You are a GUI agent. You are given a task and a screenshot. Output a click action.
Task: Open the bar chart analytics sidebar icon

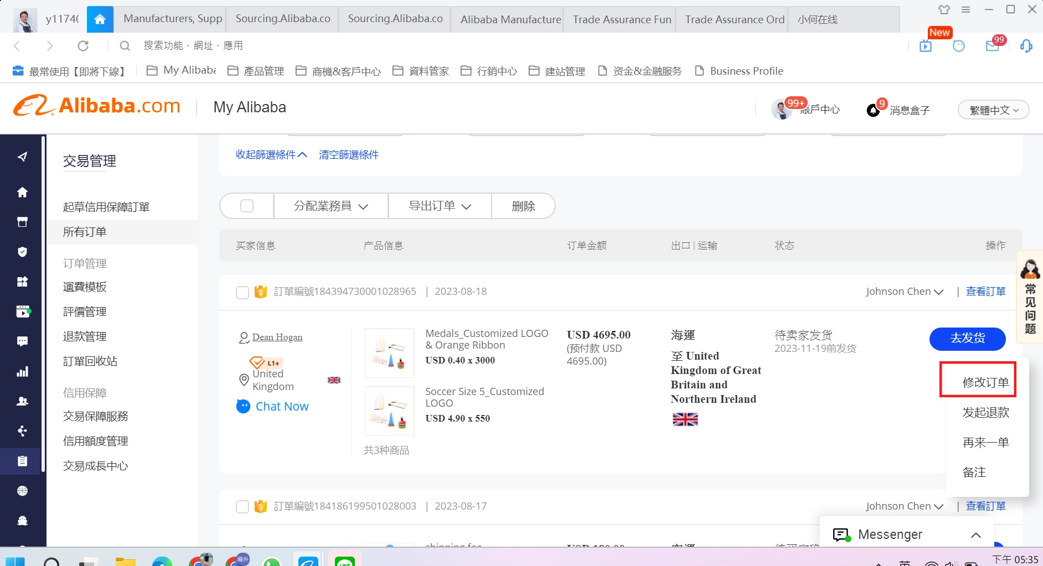pyautogui.click(x=22, y=371)
